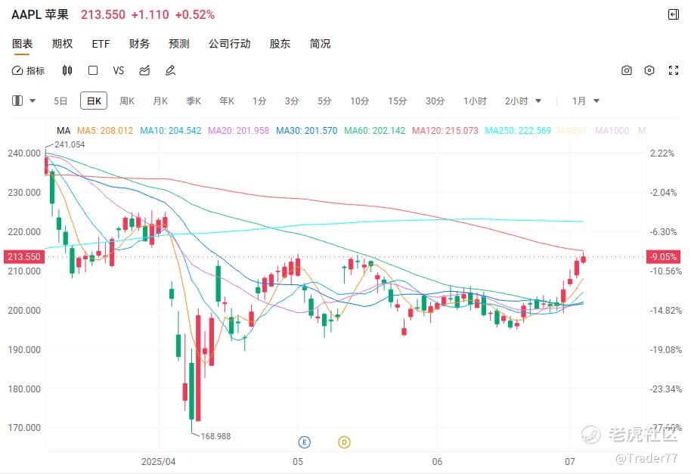
Task: Open the 公司行动 tab
Action: 230,44
